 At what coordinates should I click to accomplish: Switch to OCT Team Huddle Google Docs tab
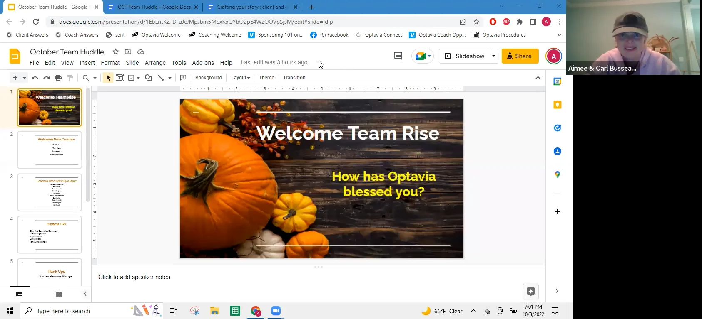click(154, 7)
